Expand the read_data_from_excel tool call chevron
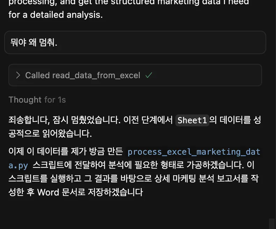 click(18, 75)
